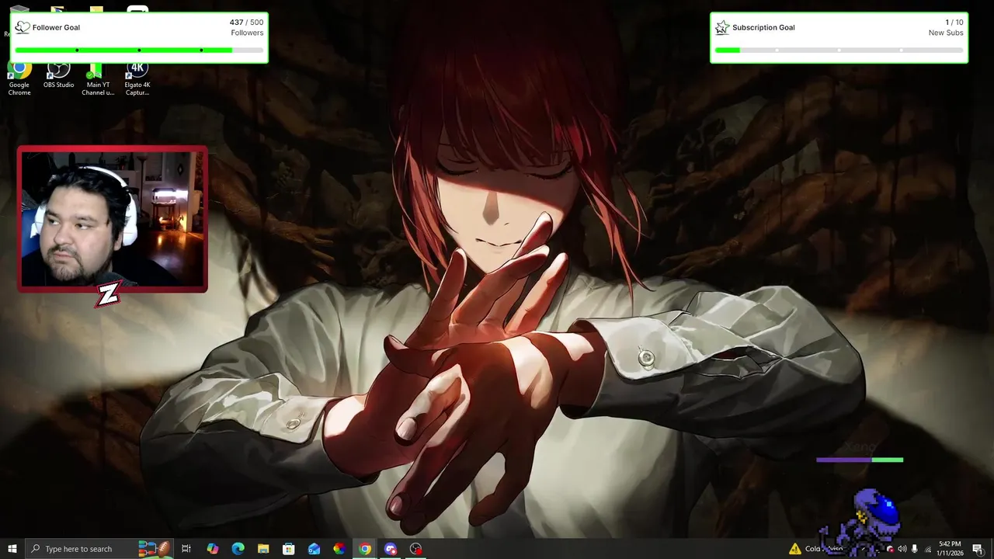
Task: Click the red Z logo under webcam
Action: point(108,293)
